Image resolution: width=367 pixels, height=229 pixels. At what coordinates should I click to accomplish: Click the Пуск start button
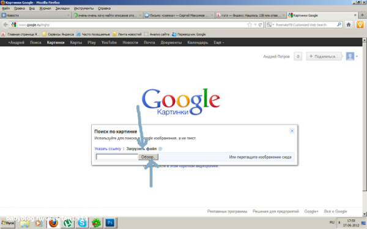click(x=8, y=223)
